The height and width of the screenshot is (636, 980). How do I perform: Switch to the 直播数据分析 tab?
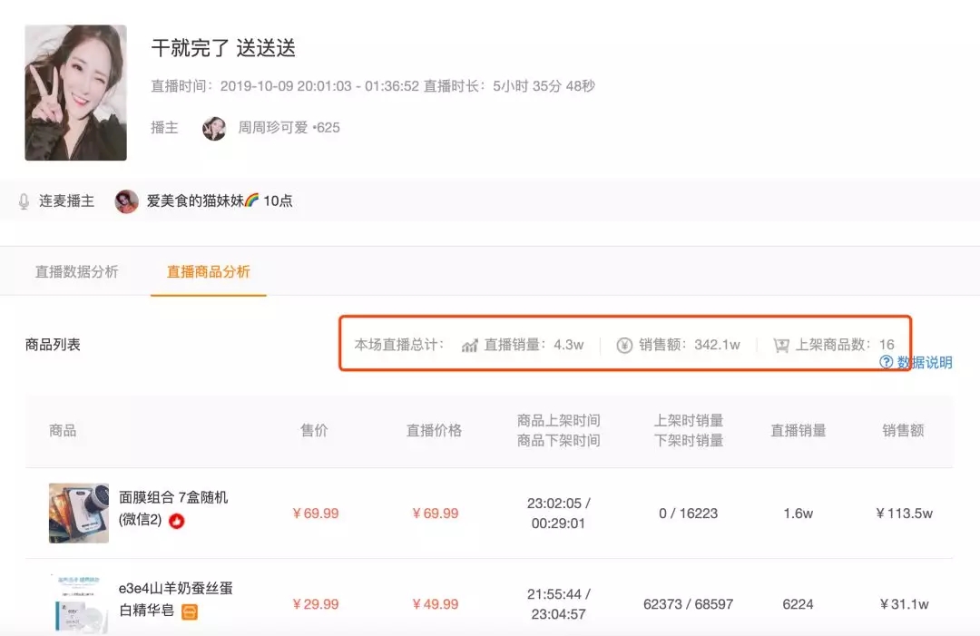pyautogui.click(x=76, y=272)
